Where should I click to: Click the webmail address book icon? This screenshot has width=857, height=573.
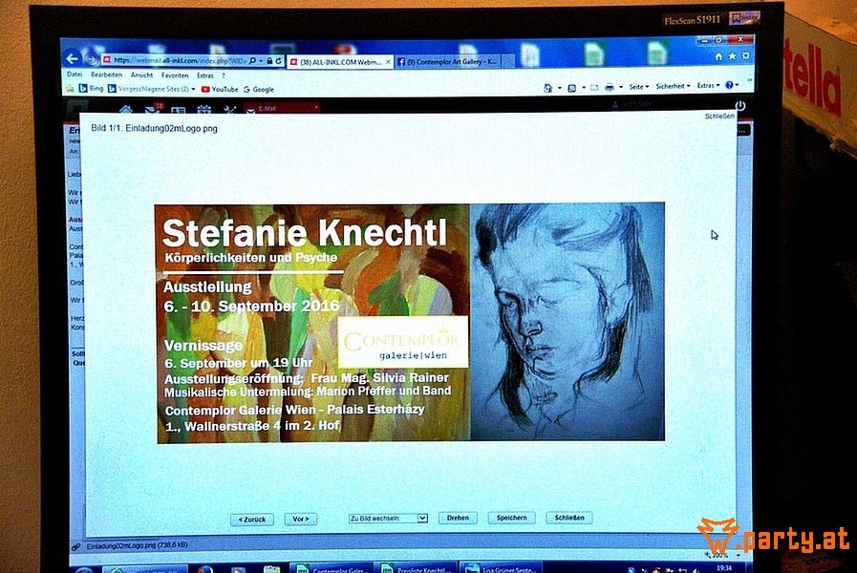point(178,111)
